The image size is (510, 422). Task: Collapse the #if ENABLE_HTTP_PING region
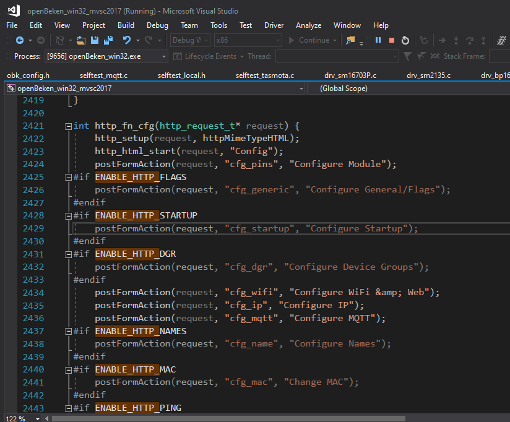click(68, 408)
